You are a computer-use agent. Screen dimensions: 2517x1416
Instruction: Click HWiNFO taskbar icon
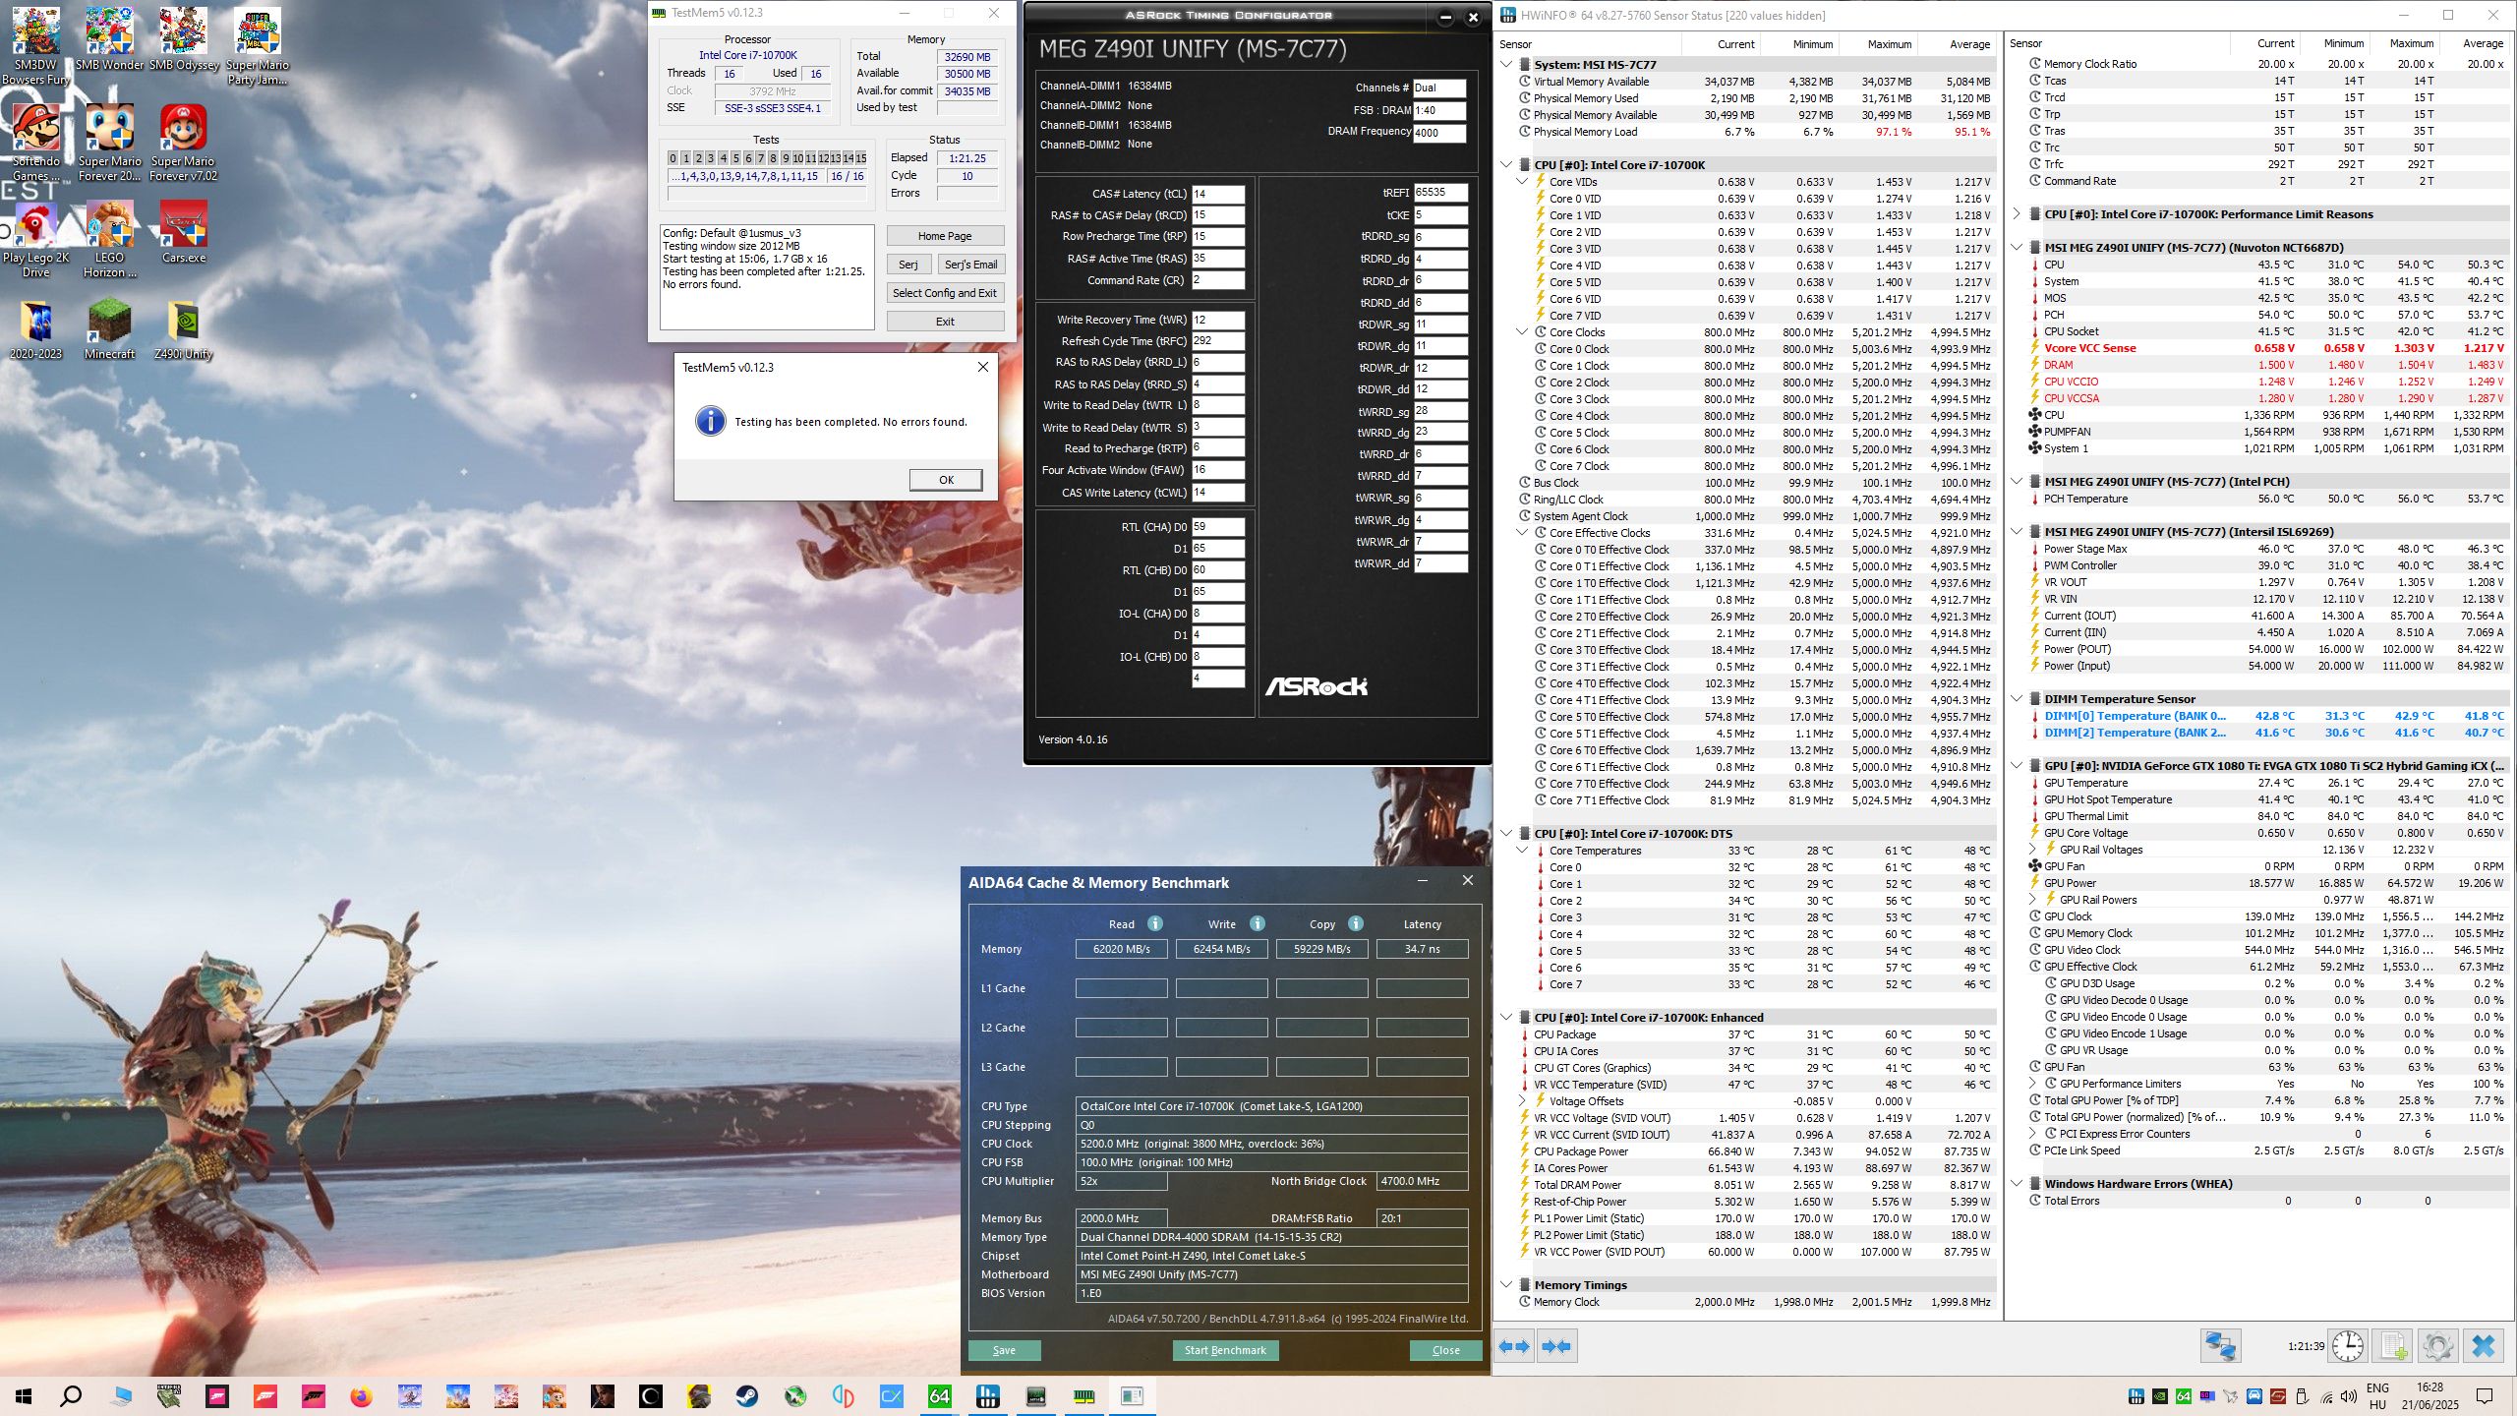pyautogui.click(x=988, y=1396)
